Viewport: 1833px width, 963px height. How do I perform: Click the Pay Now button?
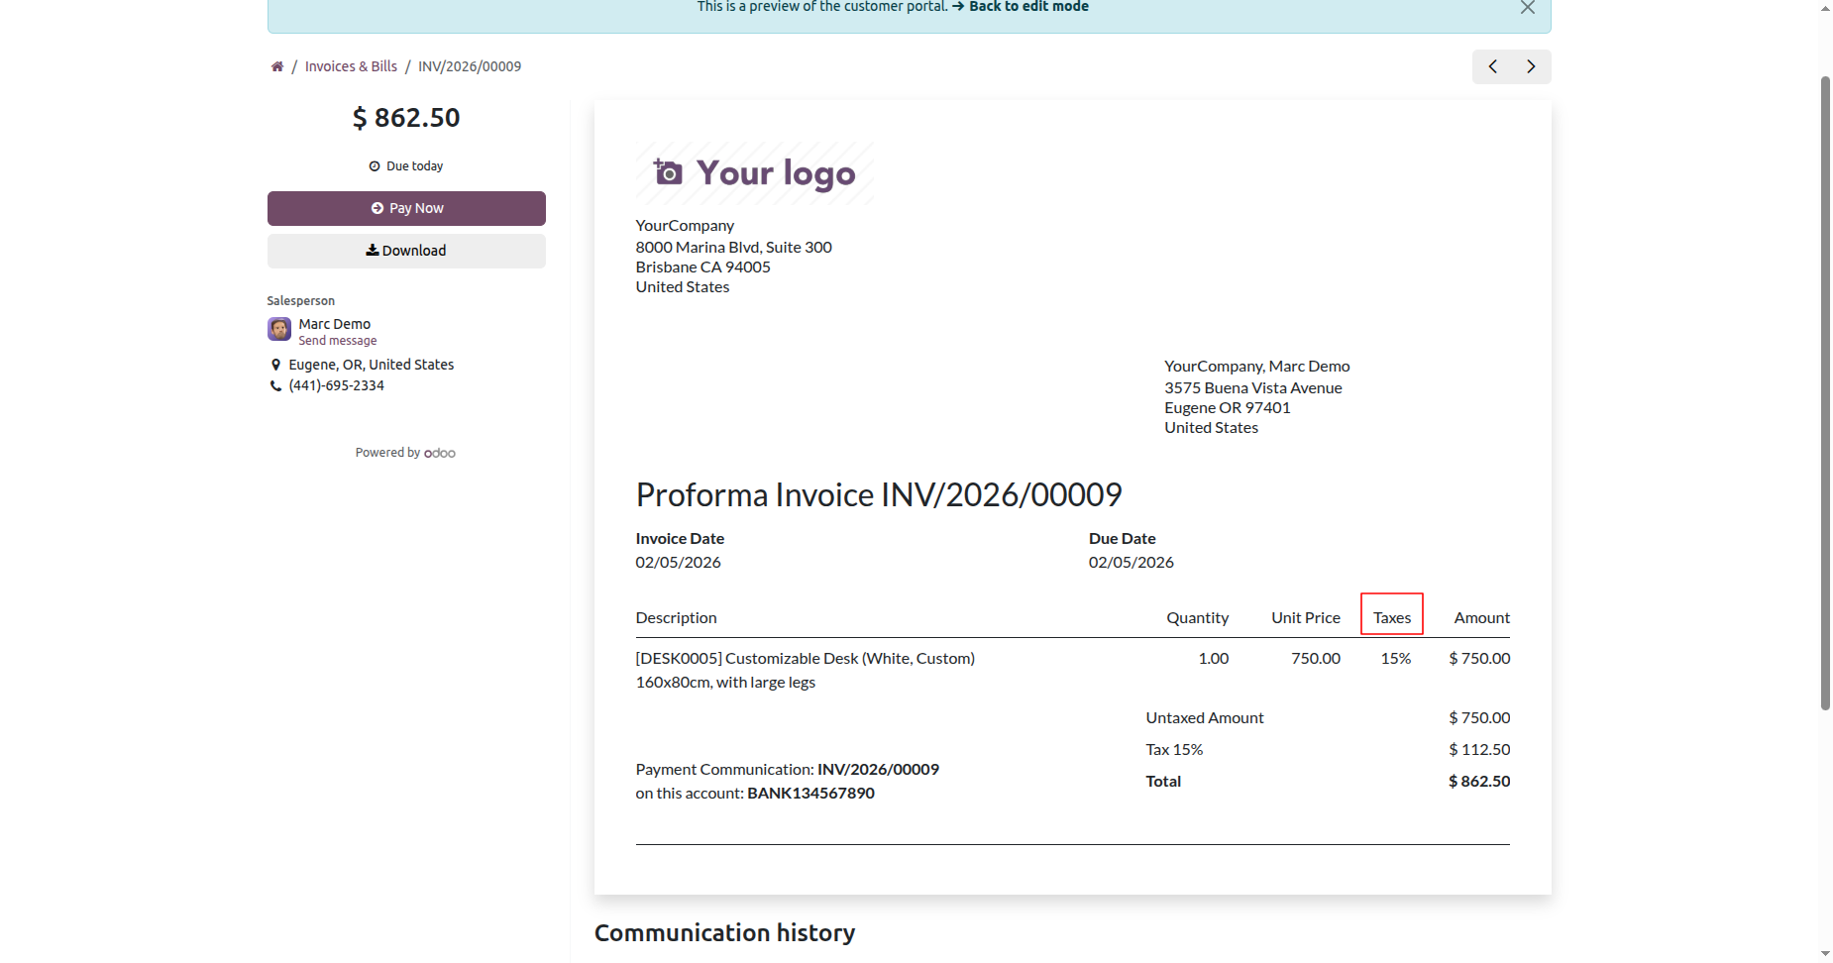coord(406,208)
